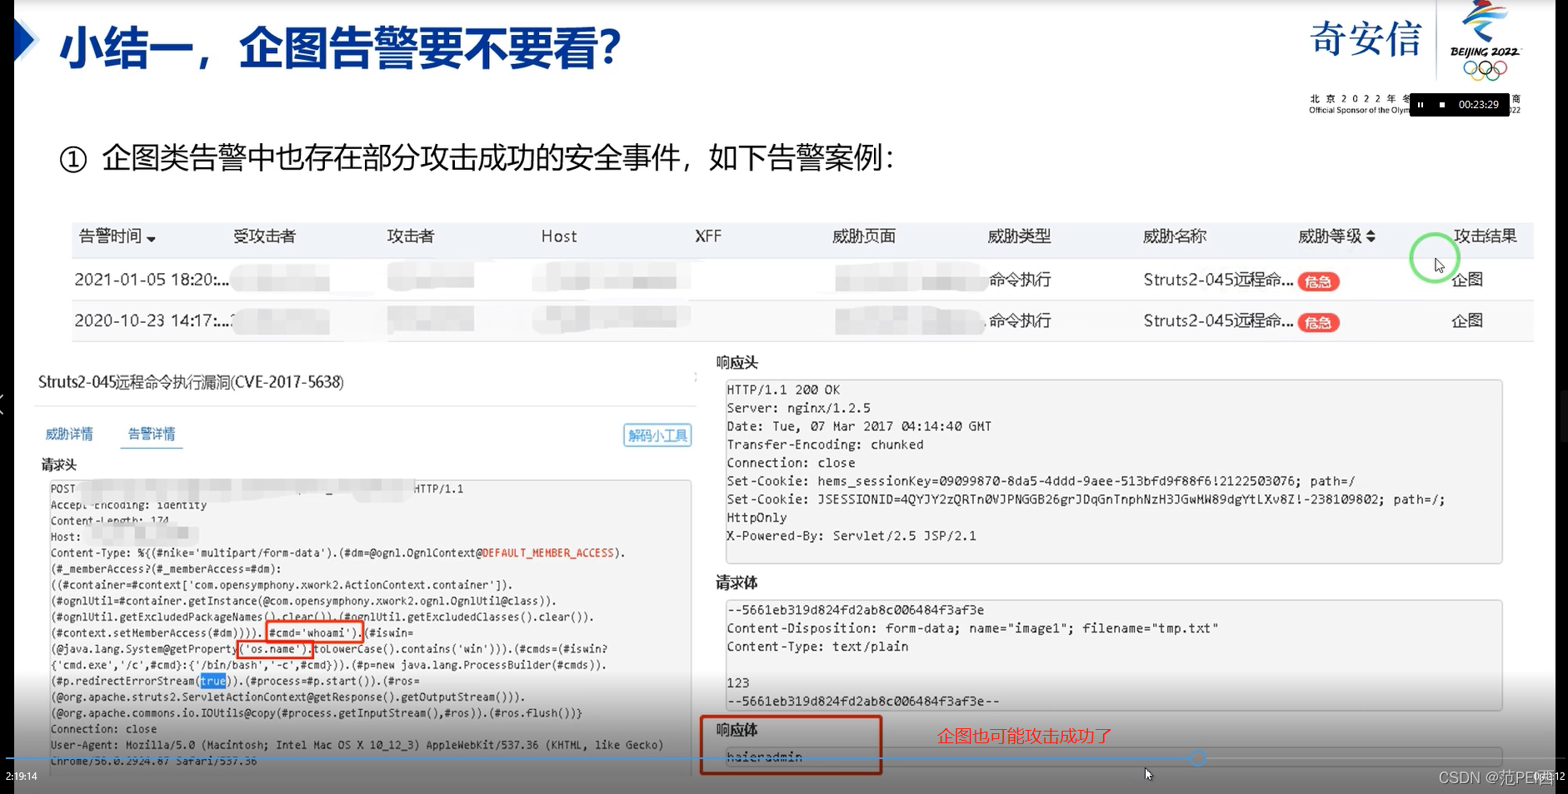This screenshot has width=1568, height=794.
Task: Select the 2020-10-23 14:17 alert row
Action: pyautogui.click(x=802, y=320)
